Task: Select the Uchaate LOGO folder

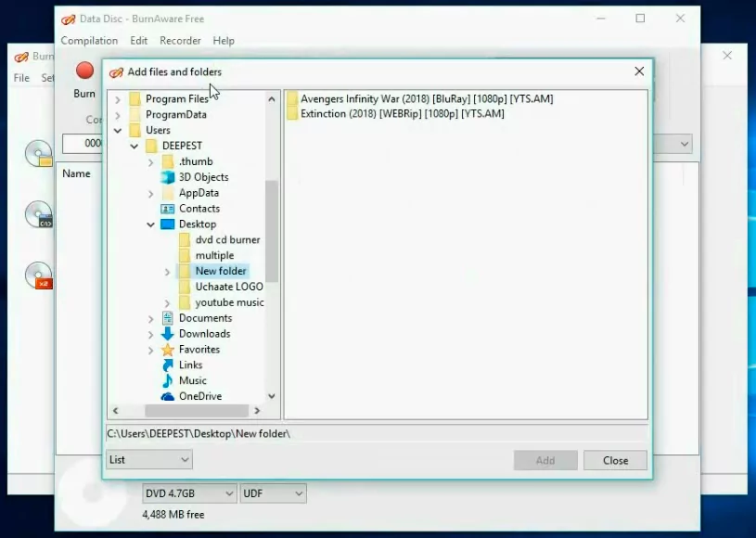Action: click(x=229, y=287)
